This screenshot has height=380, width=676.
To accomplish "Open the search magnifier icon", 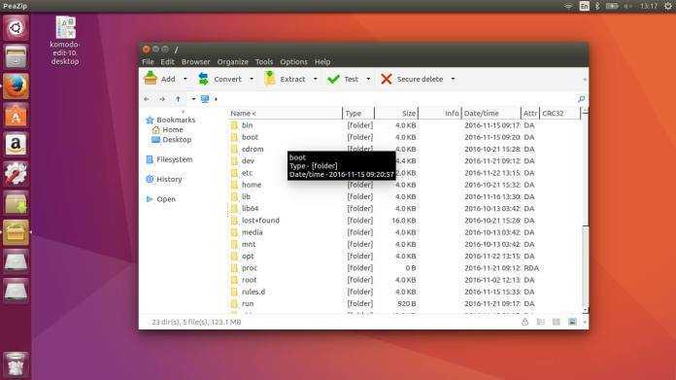I will coord(581,99).
